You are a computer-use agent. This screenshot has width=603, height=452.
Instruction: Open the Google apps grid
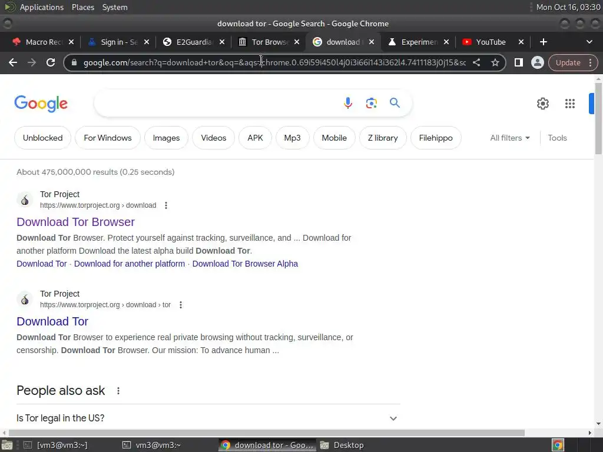click(x=570, y=104)
